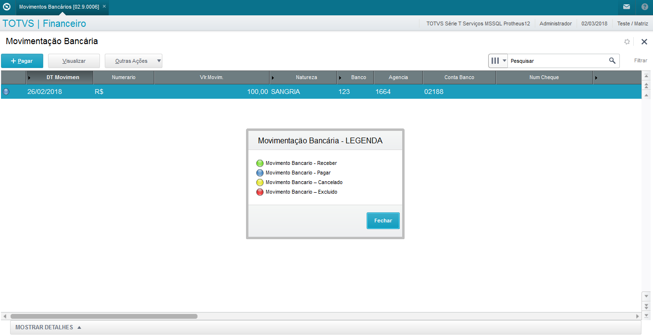
Task: Click the blue Pagar legend icon
Action: click(260, 173)
